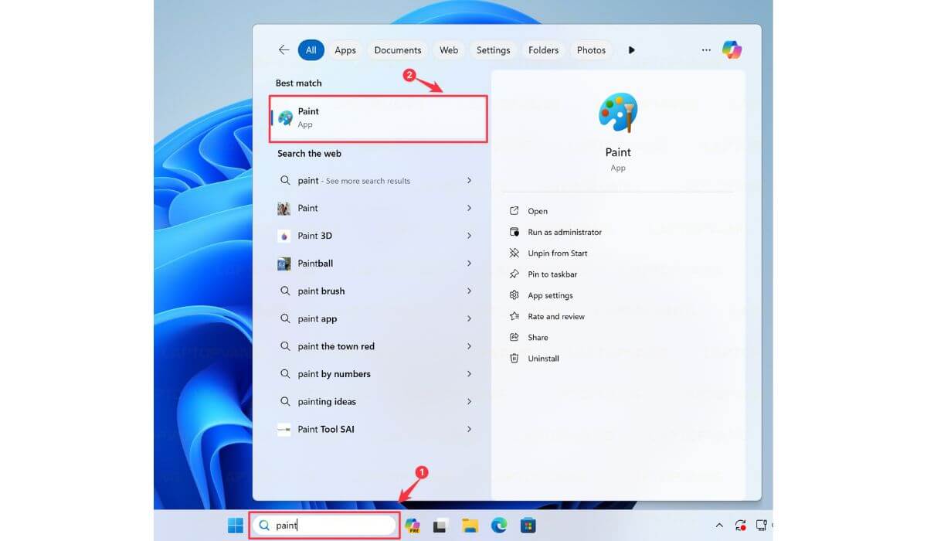Expand 'paint the town red' chevron

(469, 346)
